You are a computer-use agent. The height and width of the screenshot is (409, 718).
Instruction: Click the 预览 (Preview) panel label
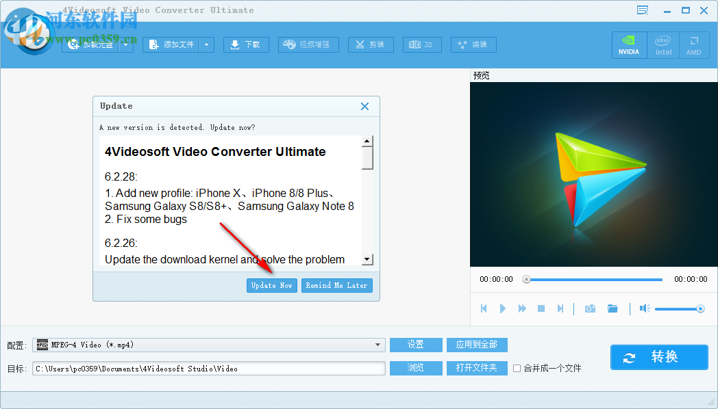(482, 75)
